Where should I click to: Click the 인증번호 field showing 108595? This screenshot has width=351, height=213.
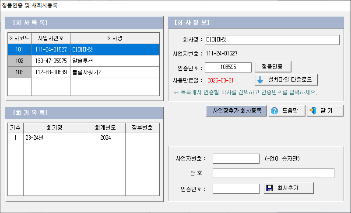[228, 67]
